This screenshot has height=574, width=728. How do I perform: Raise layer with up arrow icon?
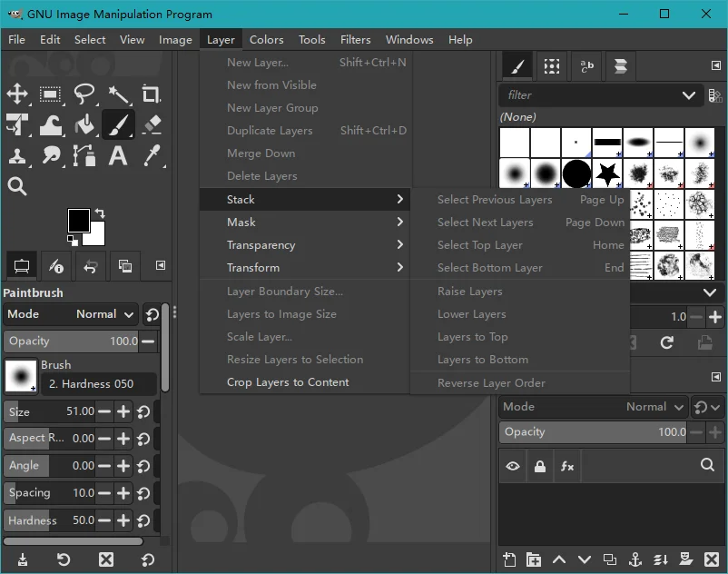point(559,559)
